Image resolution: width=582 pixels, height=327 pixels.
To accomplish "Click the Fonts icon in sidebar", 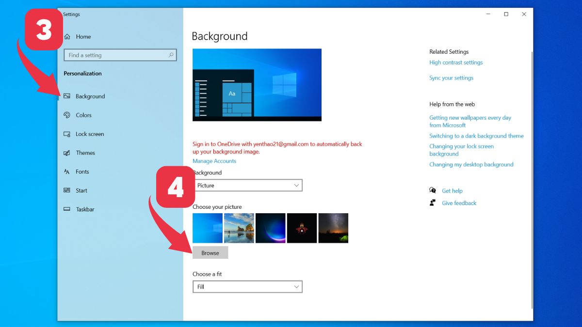I will [x=67, y=172].
